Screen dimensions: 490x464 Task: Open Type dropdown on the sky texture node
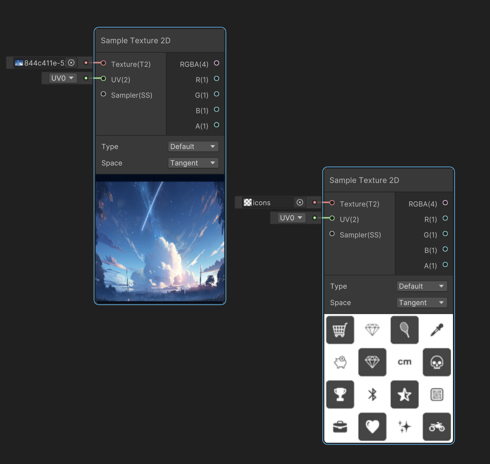193,146
